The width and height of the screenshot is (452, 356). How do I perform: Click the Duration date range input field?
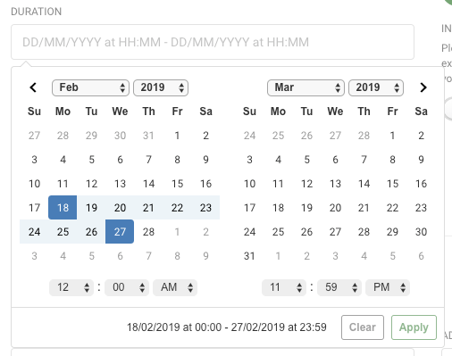tap(213, 42)
